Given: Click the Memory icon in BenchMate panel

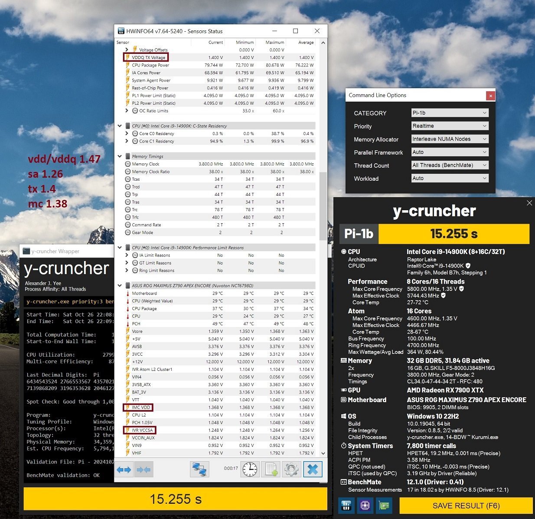Looking at the screenshot, I should 344,360.
